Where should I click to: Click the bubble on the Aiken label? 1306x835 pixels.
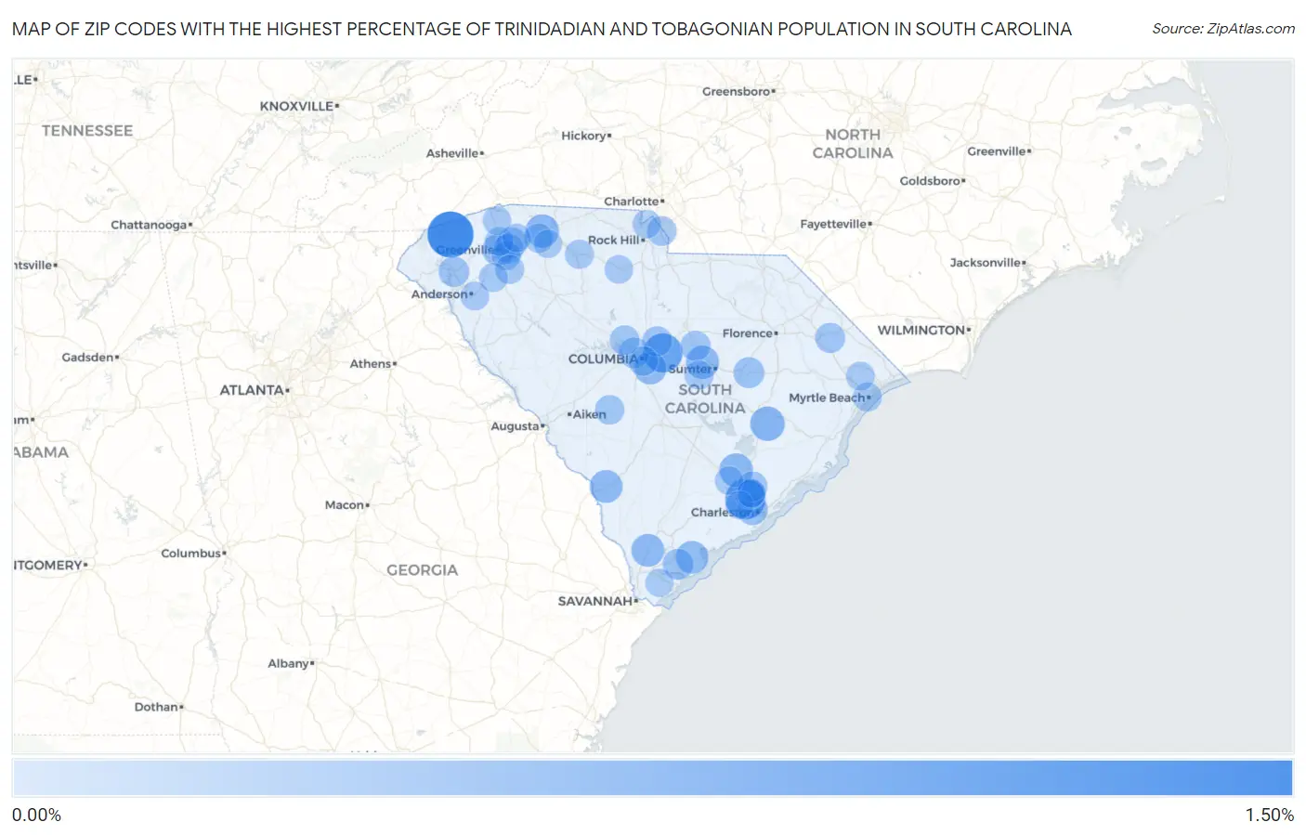pos(609,410)
